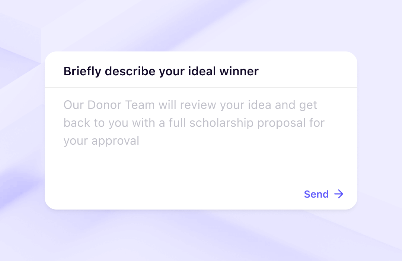
Task: Select the right-pointing arrow beside Send
Action: tap(339, 194)
